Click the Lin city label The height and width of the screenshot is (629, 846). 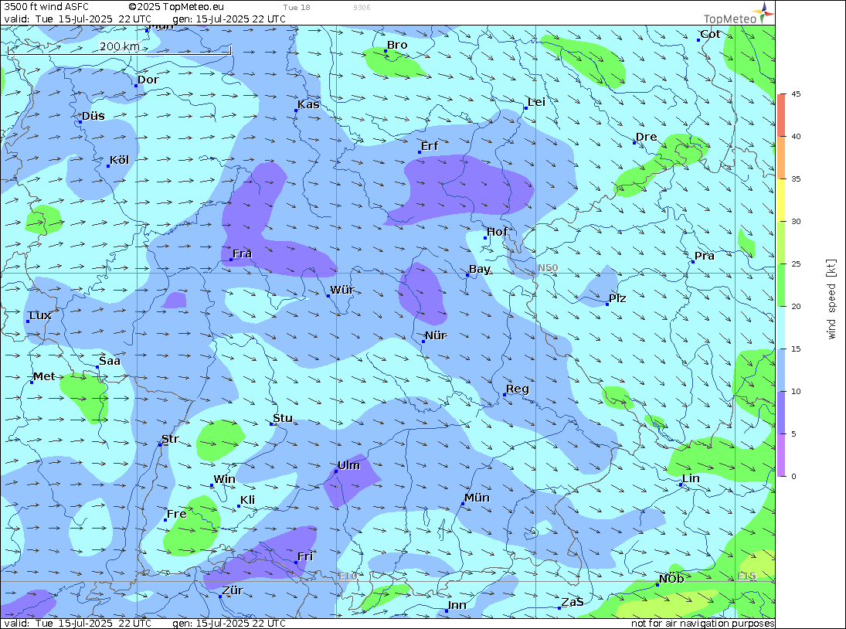point(691,478)
